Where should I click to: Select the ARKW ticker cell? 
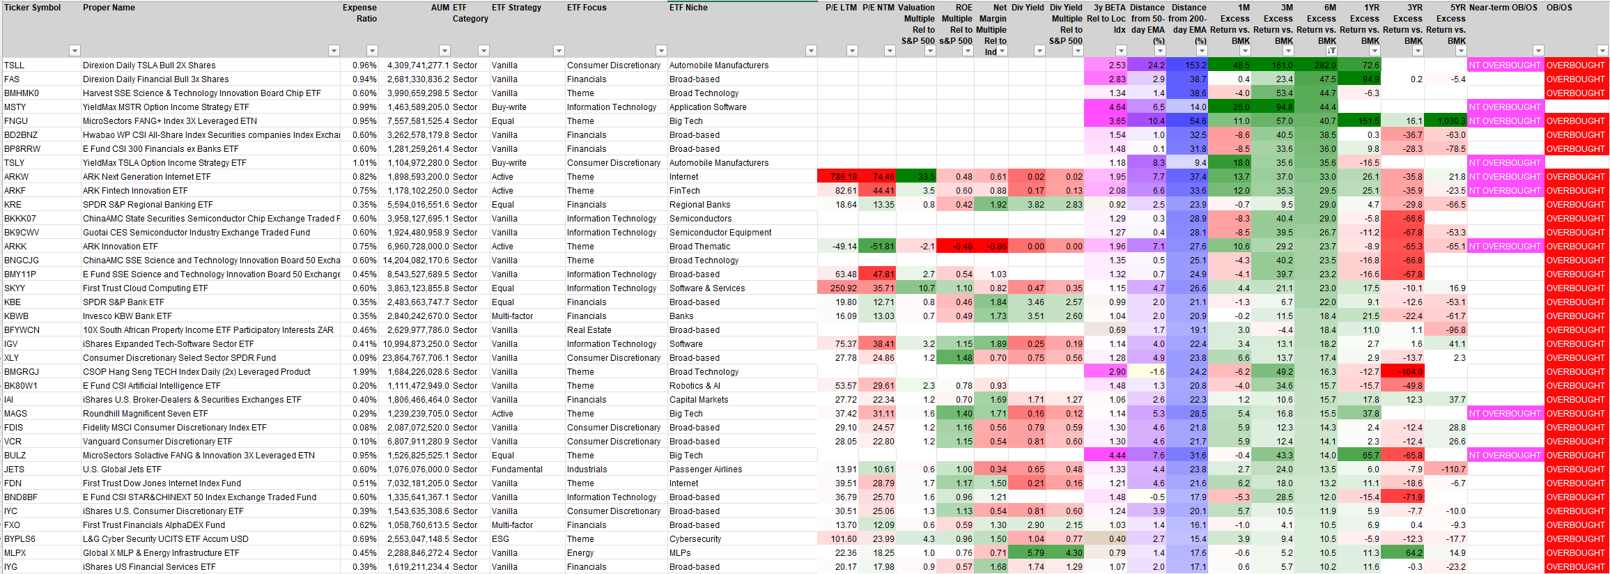click(42, 177)
